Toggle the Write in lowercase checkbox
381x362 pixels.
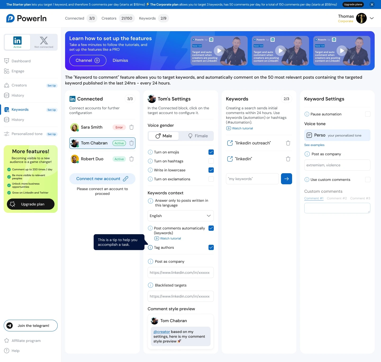pyautogui.click(x=211, y=170)
